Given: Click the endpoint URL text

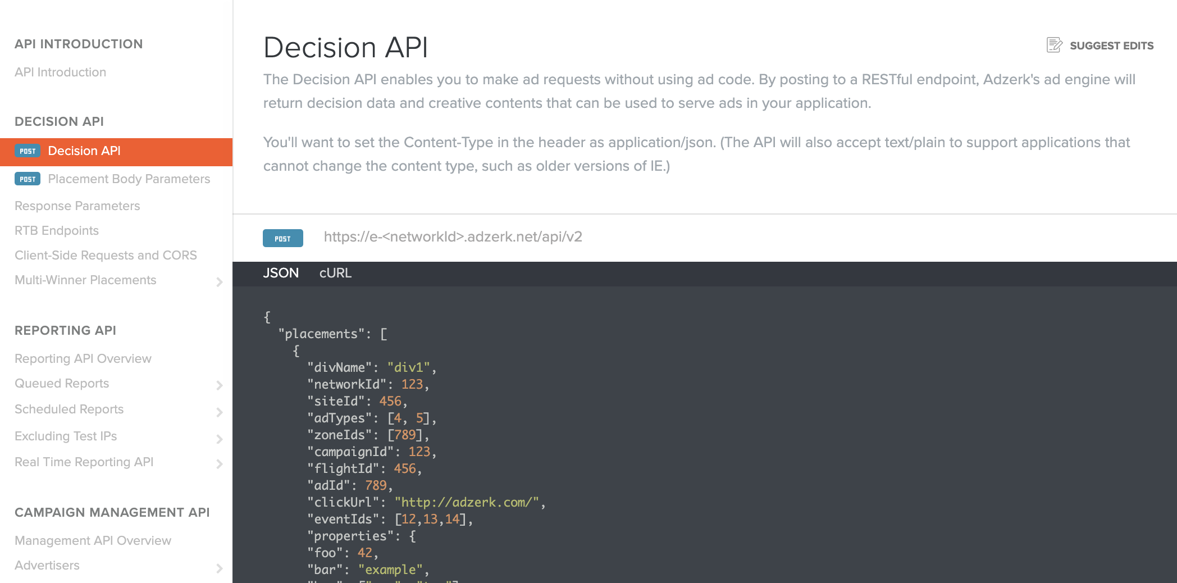Looking at the screenshot, I should coord(453,237).
